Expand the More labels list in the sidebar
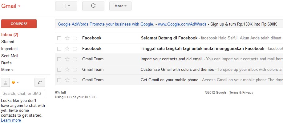The image size is (283, 133). coord(7,70)
